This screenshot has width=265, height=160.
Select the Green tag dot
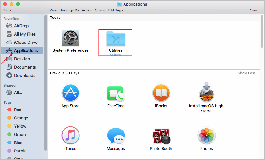[x=9, y=135]
